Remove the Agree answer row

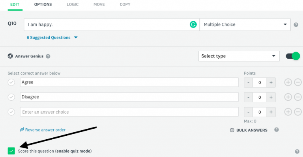(x=298, y=82)
